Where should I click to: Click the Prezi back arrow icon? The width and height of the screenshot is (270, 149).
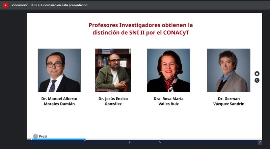pyautogui.click(x=257, y=80)
